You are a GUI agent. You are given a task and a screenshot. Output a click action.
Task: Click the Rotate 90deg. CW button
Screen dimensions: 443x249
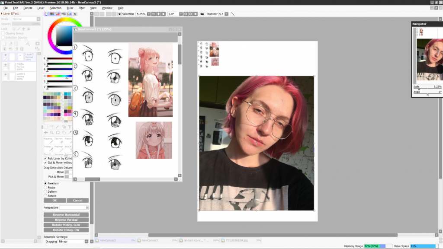tap(66, 230)
